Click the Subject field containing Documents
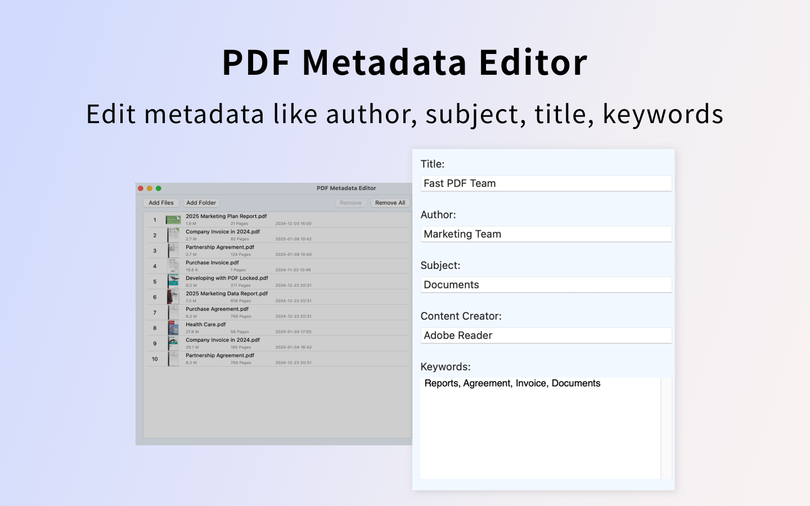Screen dimensions: 810x506 click(546, 284)
